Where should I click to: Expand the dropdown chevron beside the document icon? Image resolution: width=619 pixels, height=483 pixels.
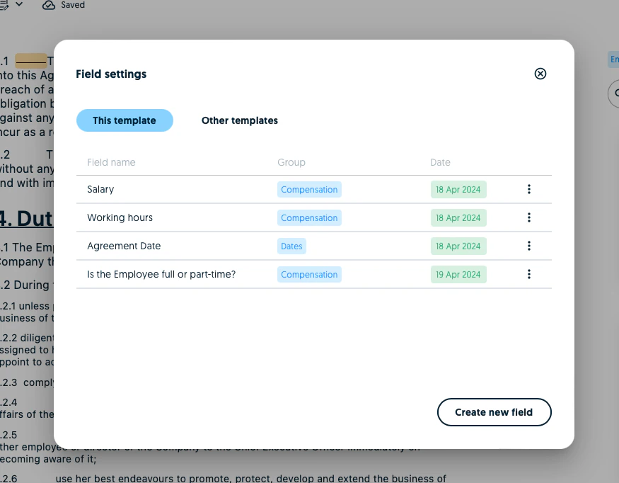[19, 4]
